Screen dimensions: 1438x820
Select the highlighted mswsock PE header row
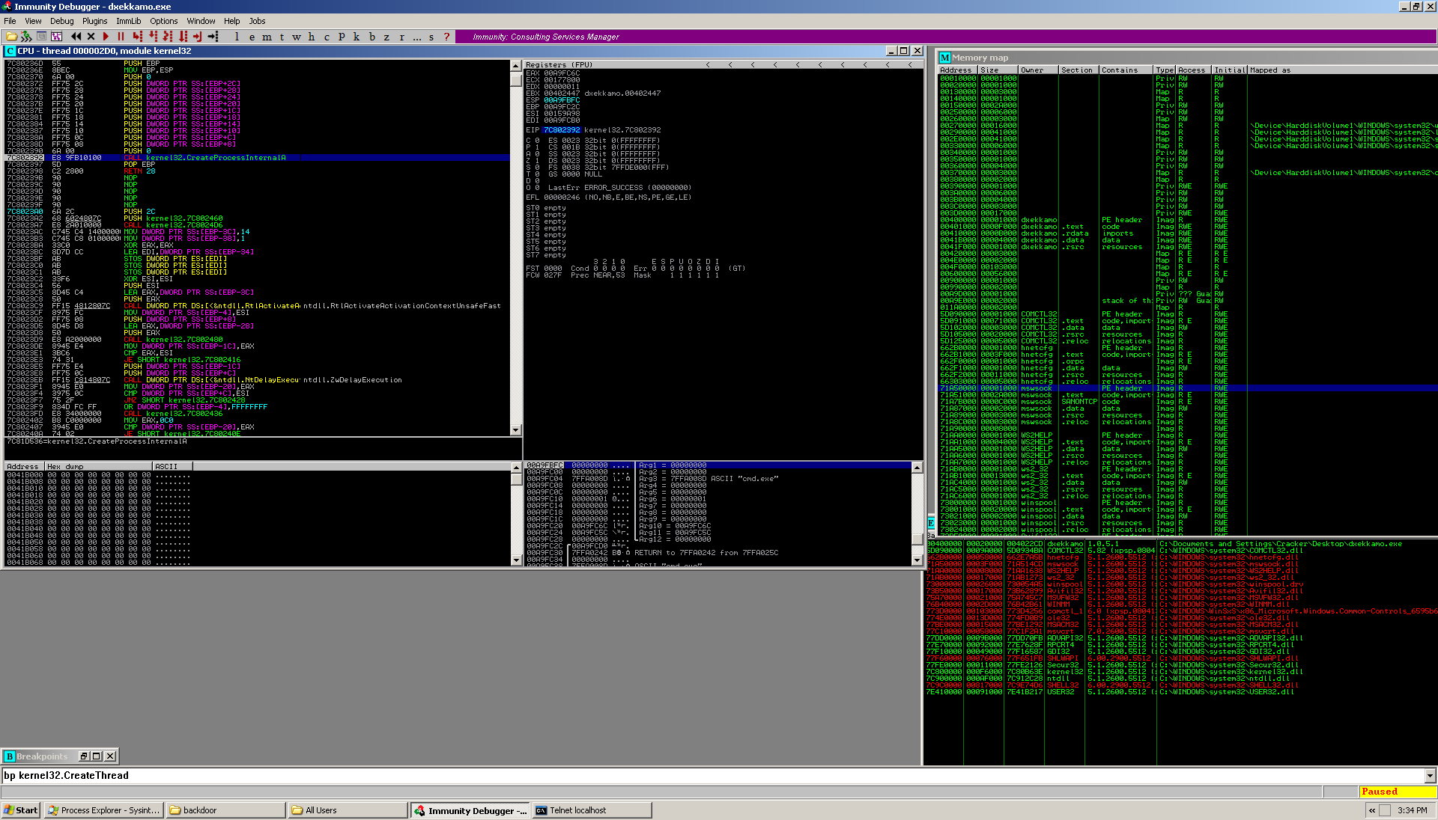1187,388
